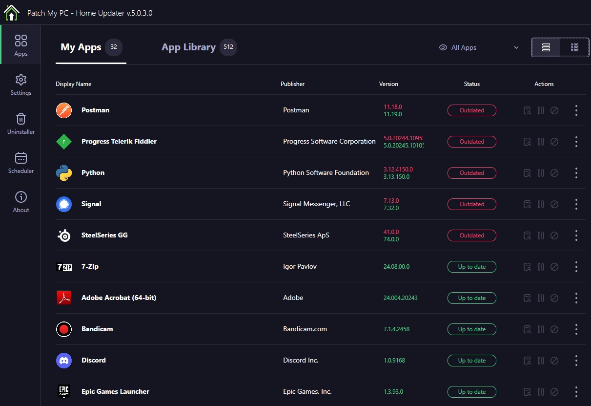Screen dimensions: 591x406
Task: Open the About page
Action: (20, 201)
